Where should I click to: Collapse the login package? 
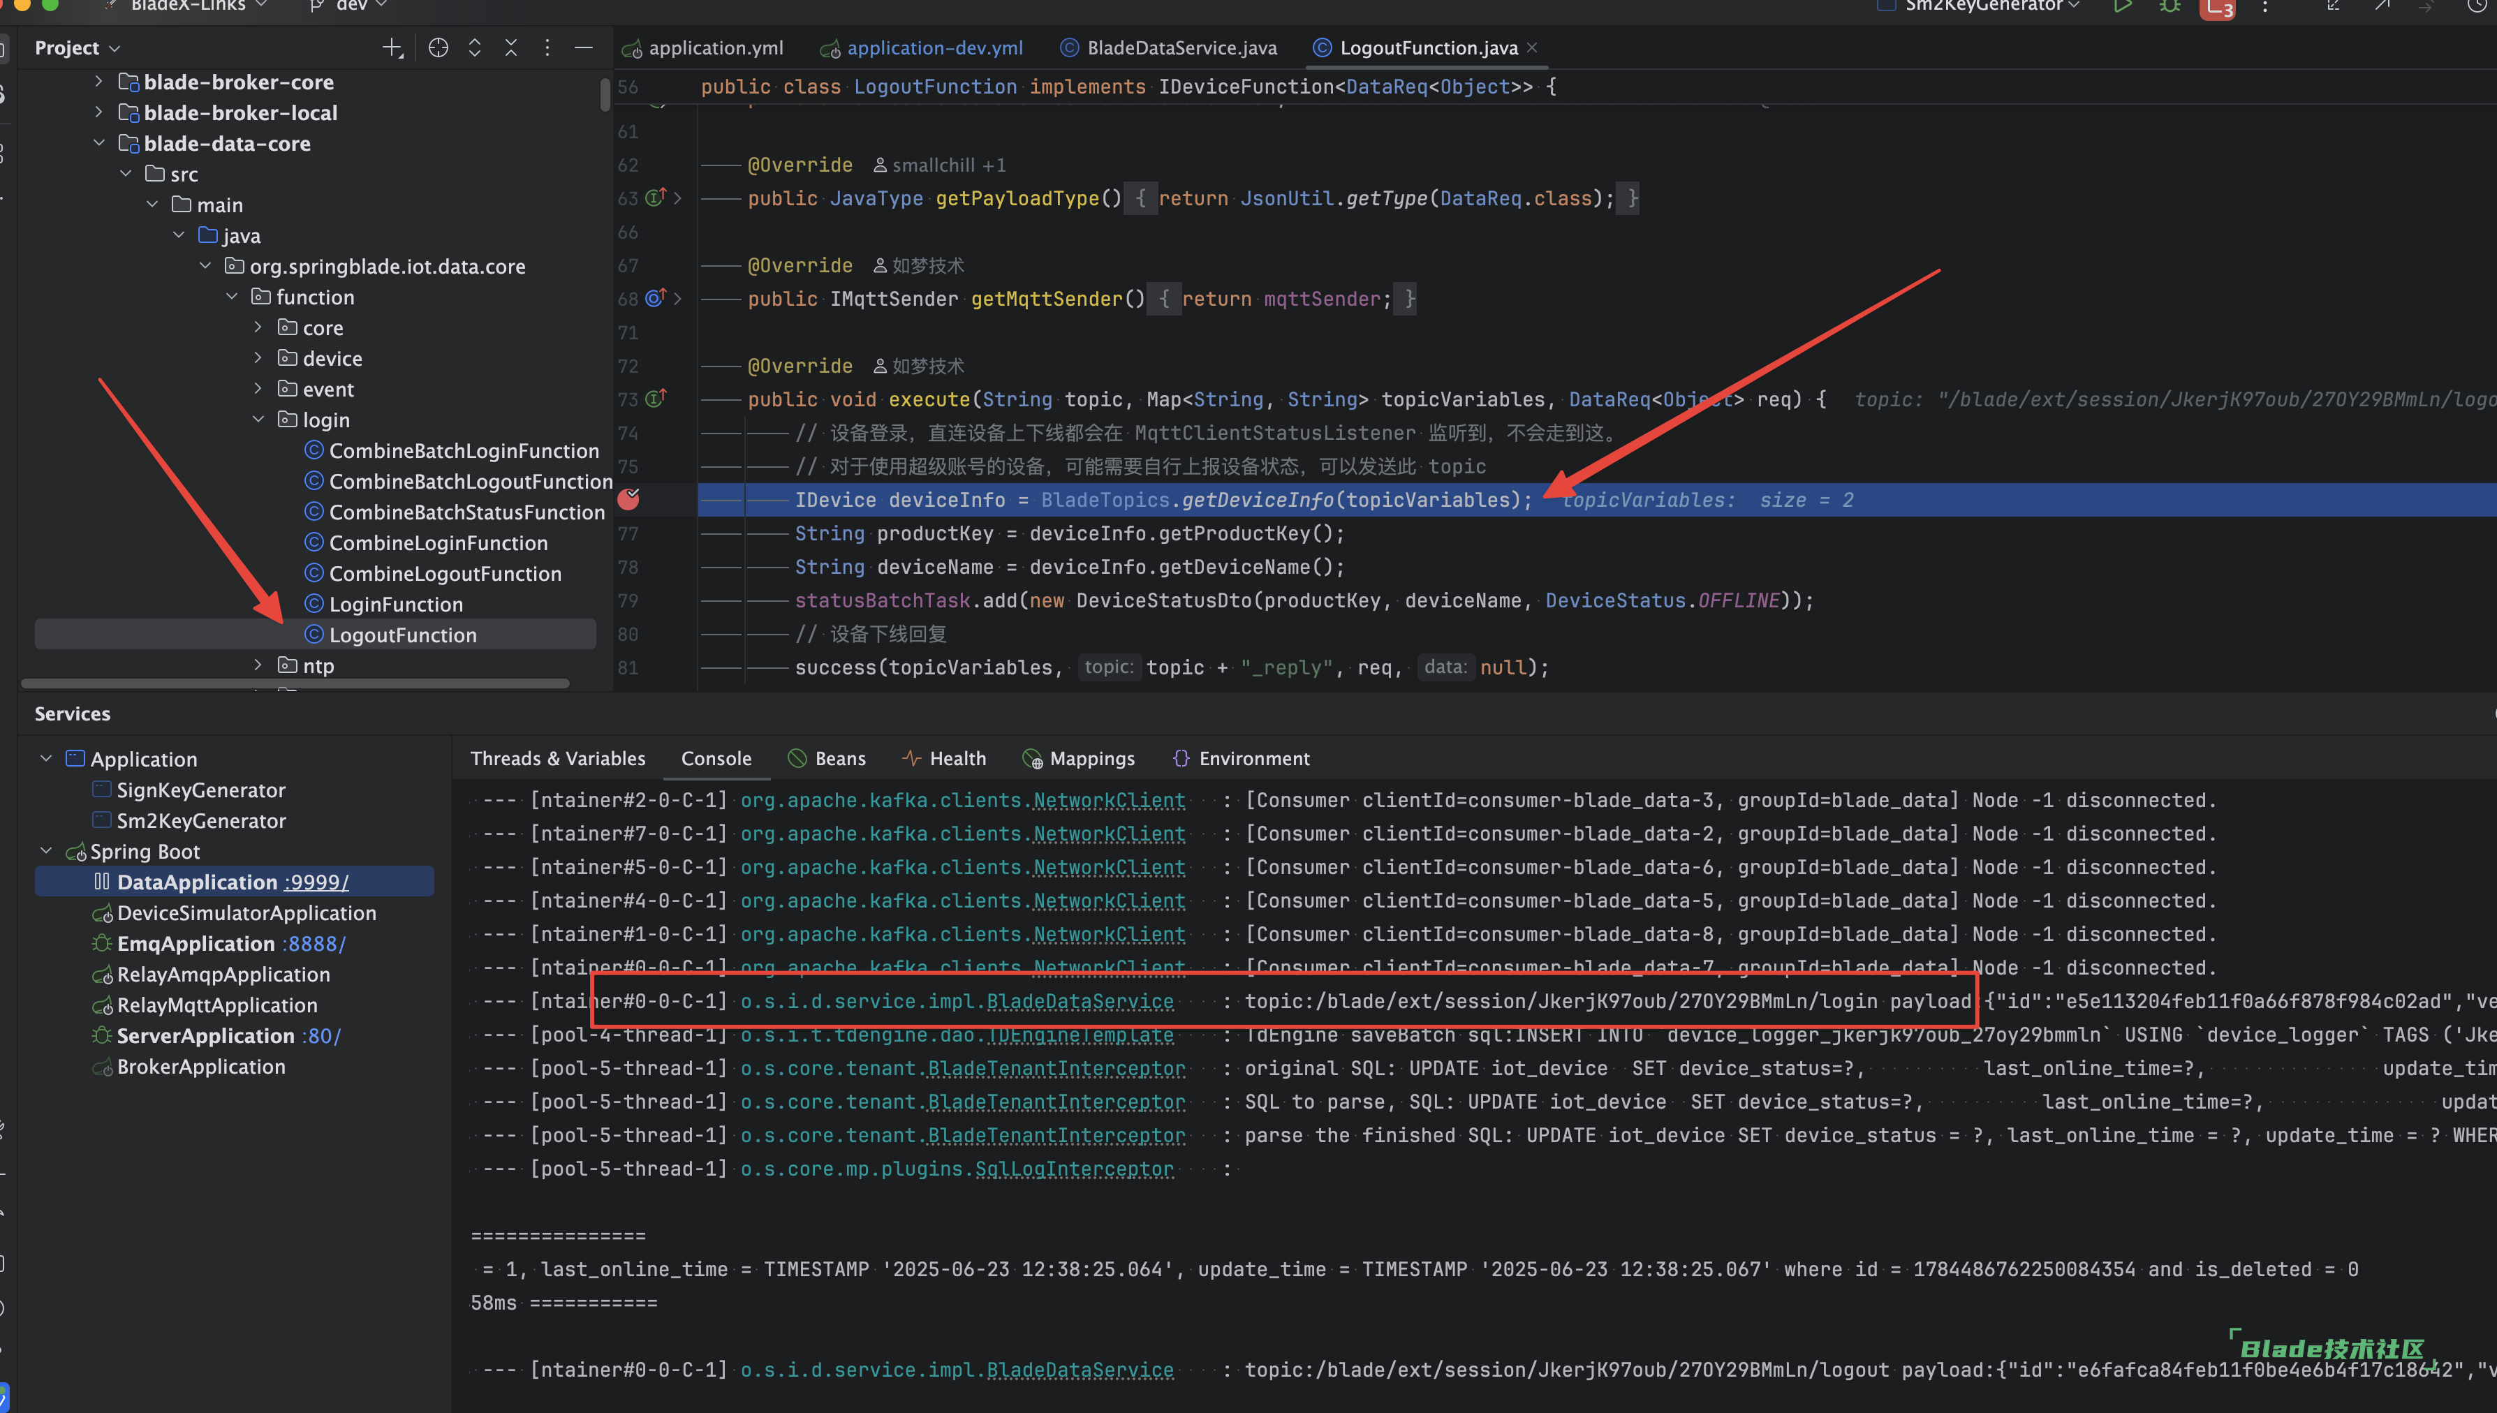(x=257, y=420)
